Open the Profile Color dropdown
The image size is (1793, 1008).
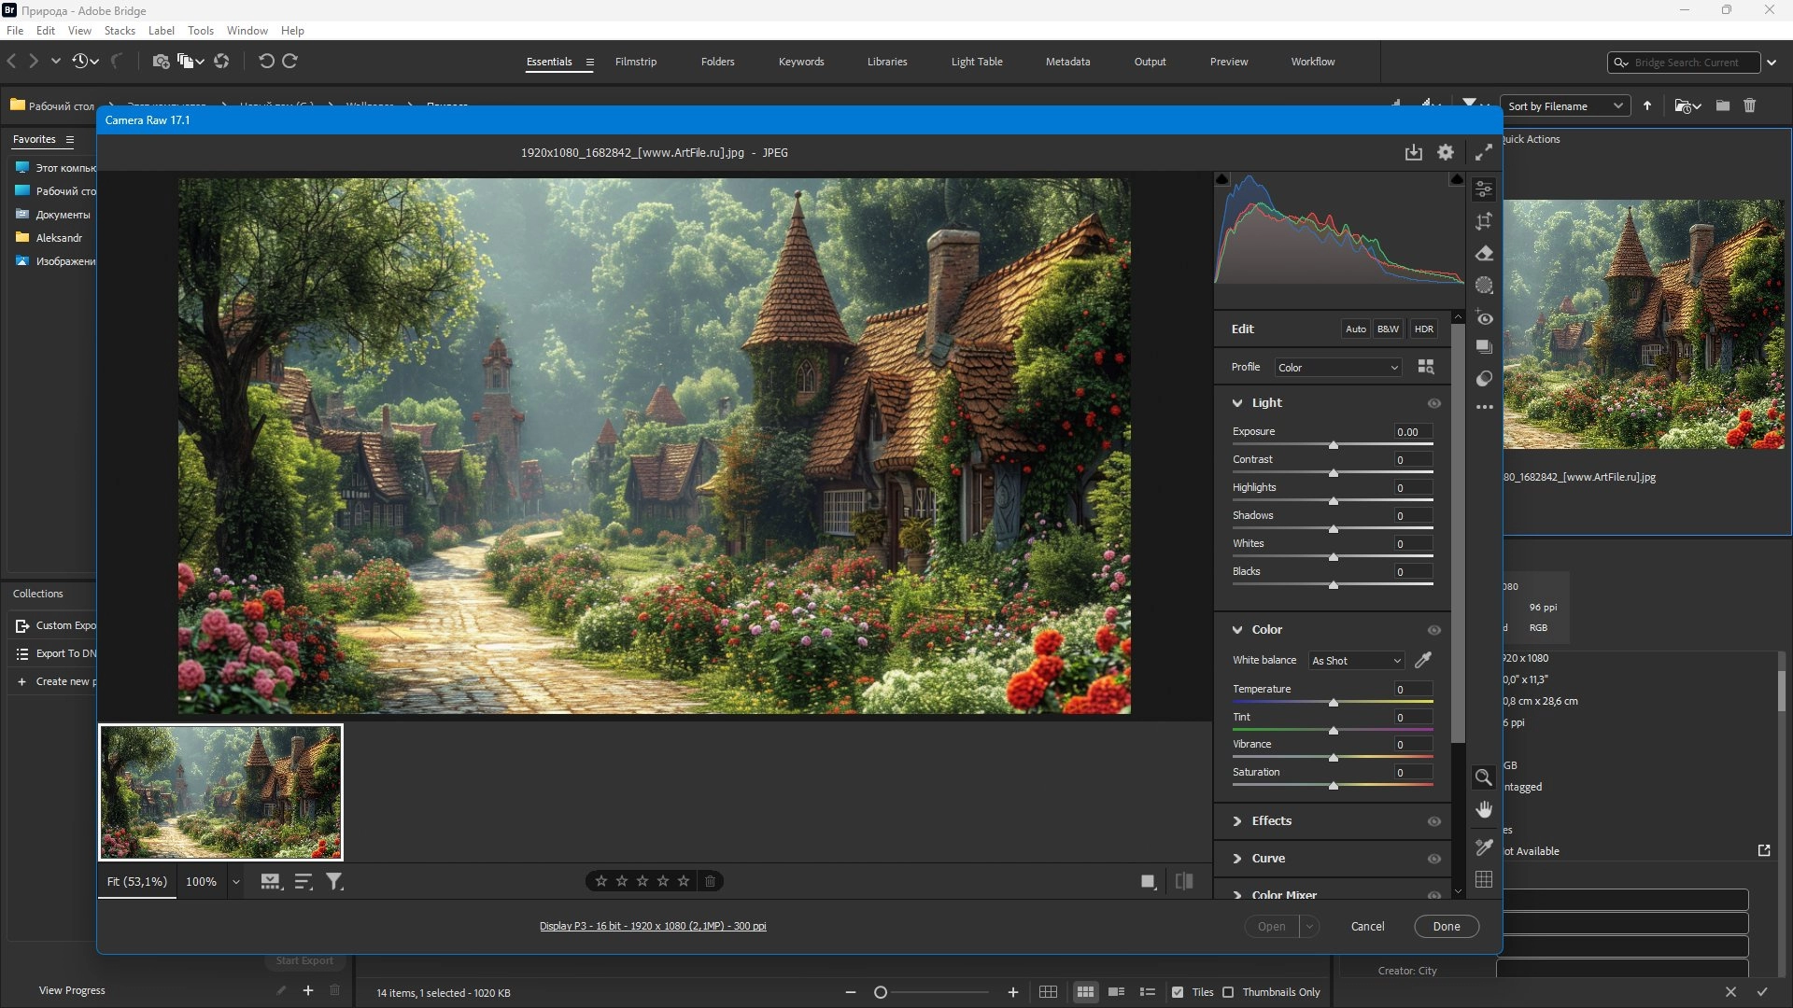[1338, 368]
